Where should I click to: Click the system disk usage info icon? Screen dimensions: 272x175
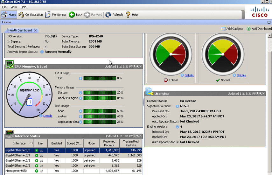point(80,116)
